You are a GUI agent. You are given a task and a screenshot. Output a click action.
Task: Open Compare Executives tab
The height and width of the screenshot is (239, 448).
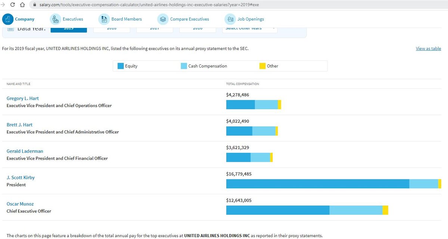pos(190,19)
